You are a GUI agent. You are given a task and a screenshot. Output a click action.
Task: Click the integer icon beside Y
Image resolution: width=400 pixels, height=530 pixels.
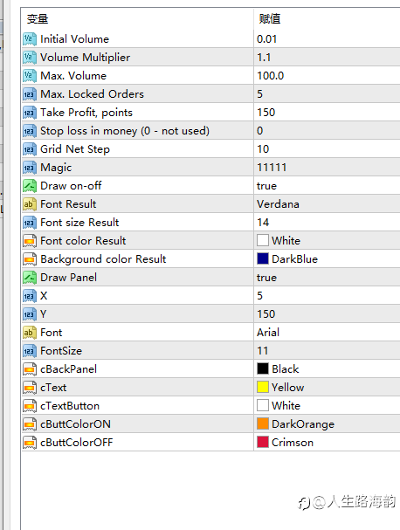(x=30, y=314)
